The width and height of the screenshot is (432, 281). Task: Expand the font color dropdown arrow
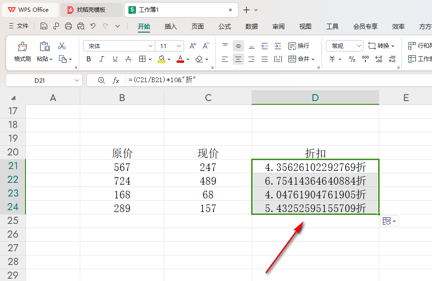click(188, 59)
